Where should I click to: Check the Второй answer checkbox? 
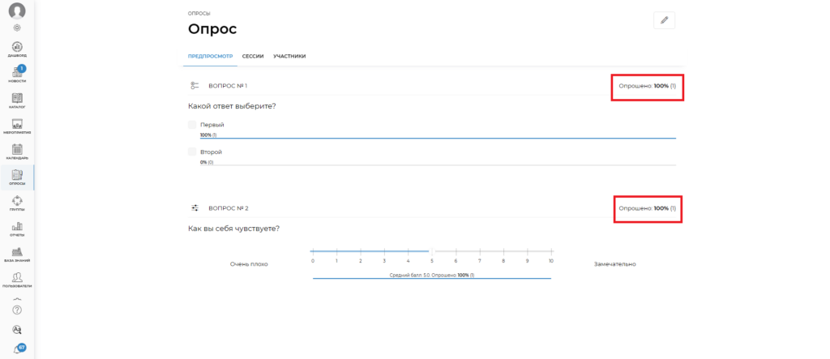pyautogui.click(x=192, y=152)
